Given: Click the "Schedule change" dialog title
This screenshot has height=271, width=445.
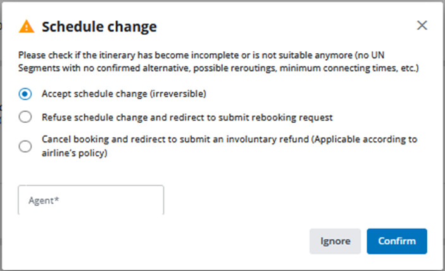Looking at the screenshot, I should (x=99, y=27).
